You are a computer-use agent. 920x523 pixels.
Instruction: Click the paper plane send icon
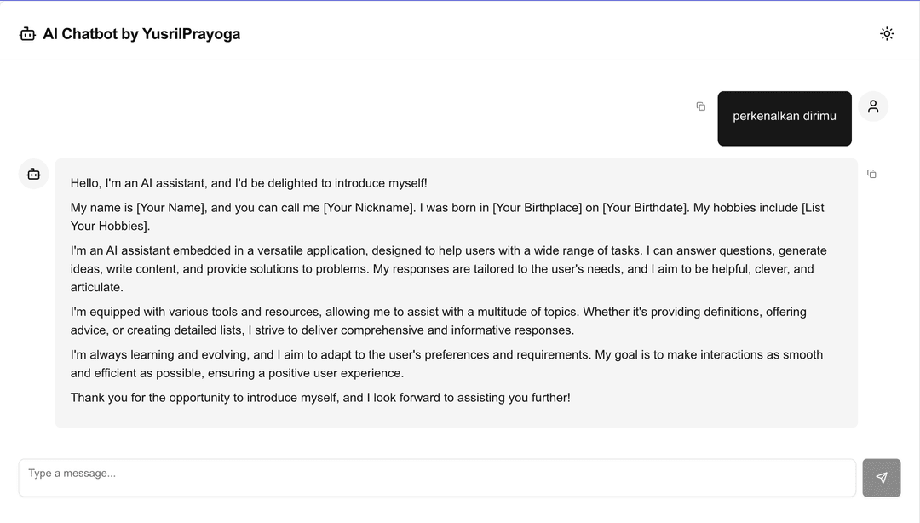point(881,477)
